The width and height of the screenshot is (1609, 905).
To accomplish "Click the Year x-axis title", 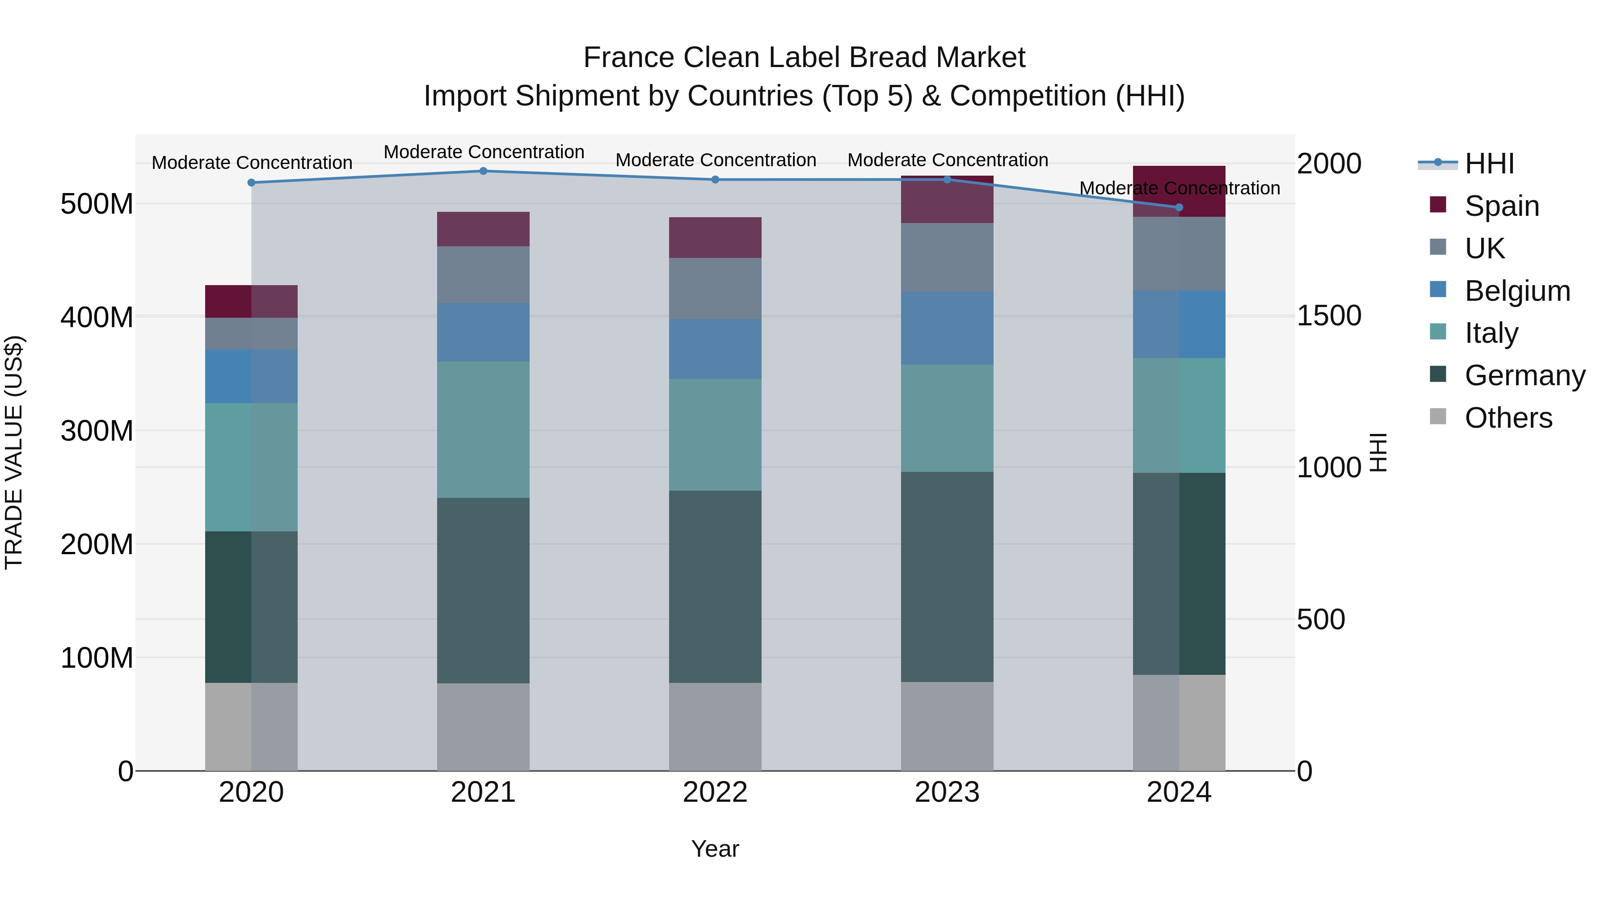I will pyautogui.click(x=715, y=850).
